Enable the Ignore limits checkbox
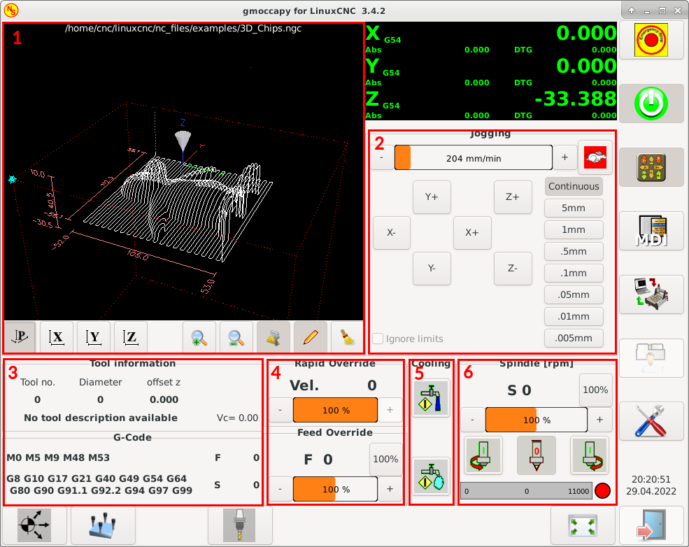Screen dimensions: 689x547 (378, 339)
